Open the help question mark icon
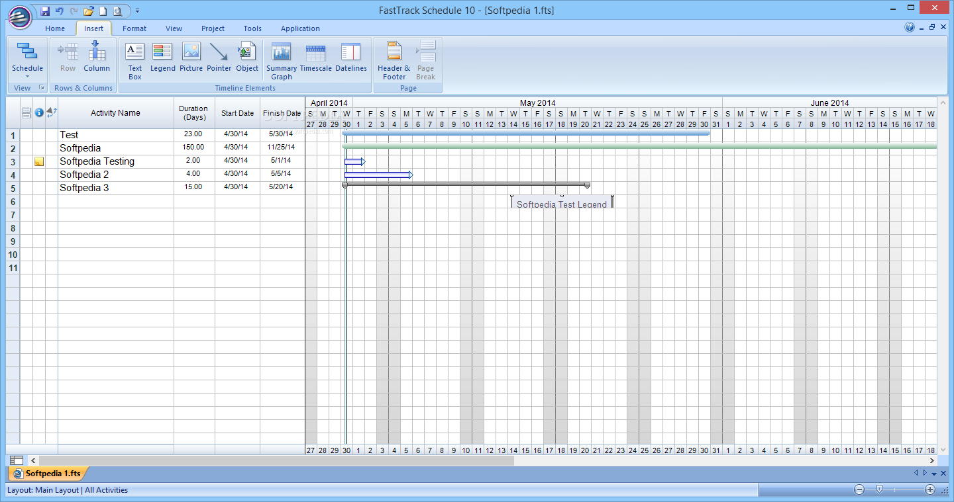The image size is (954, 502). pyautogui.click(x=910, y=28)
